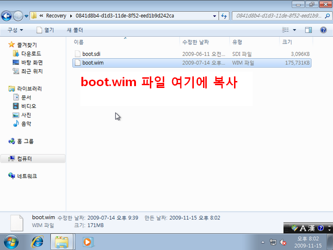Open 라이브러리 in navigation pane
333x250 pixels.
29,88
